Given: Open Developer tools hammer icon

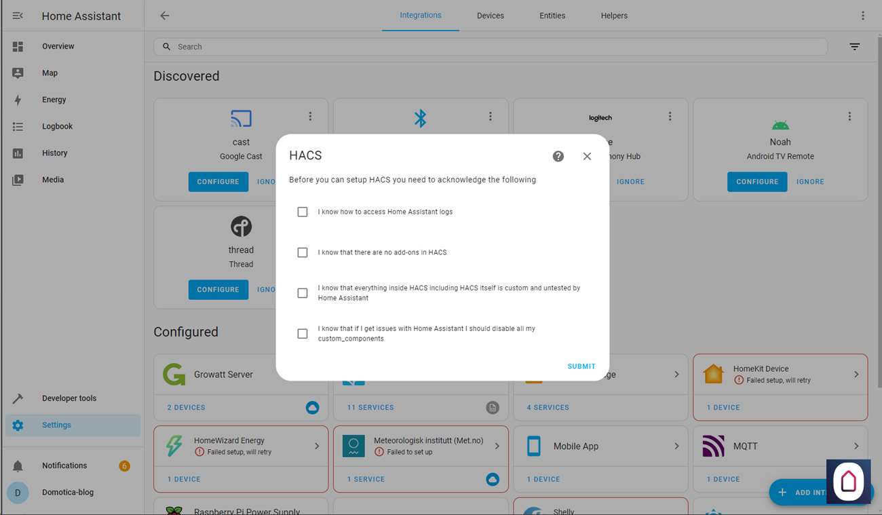Looking at the screenshot, I should coord(18,398).
